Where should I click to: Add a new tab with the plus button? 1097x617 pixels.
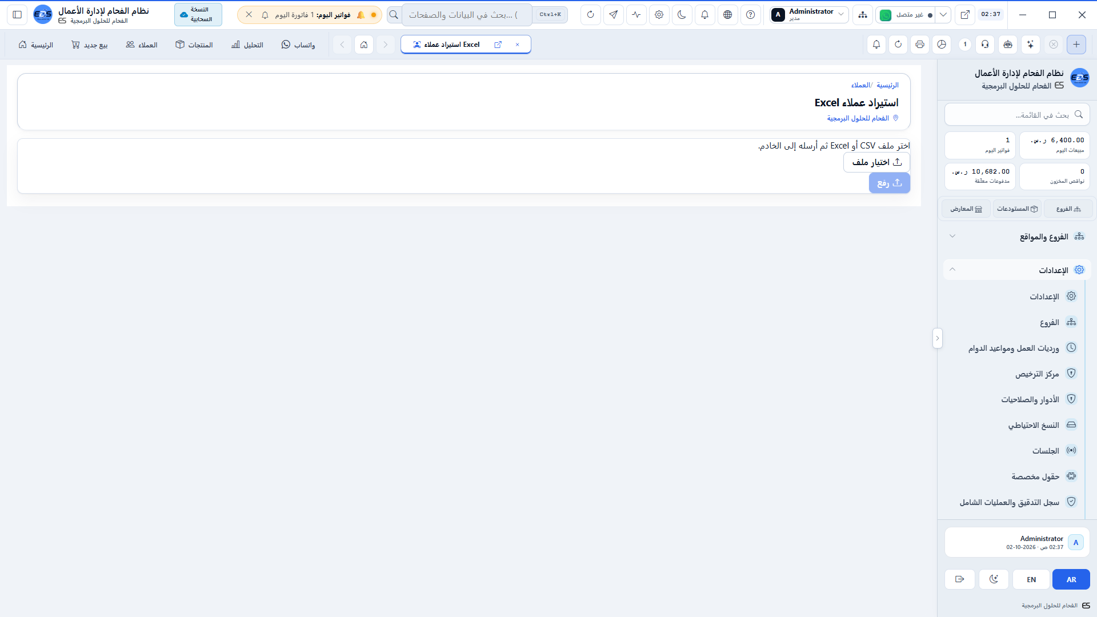point(1076,45)
